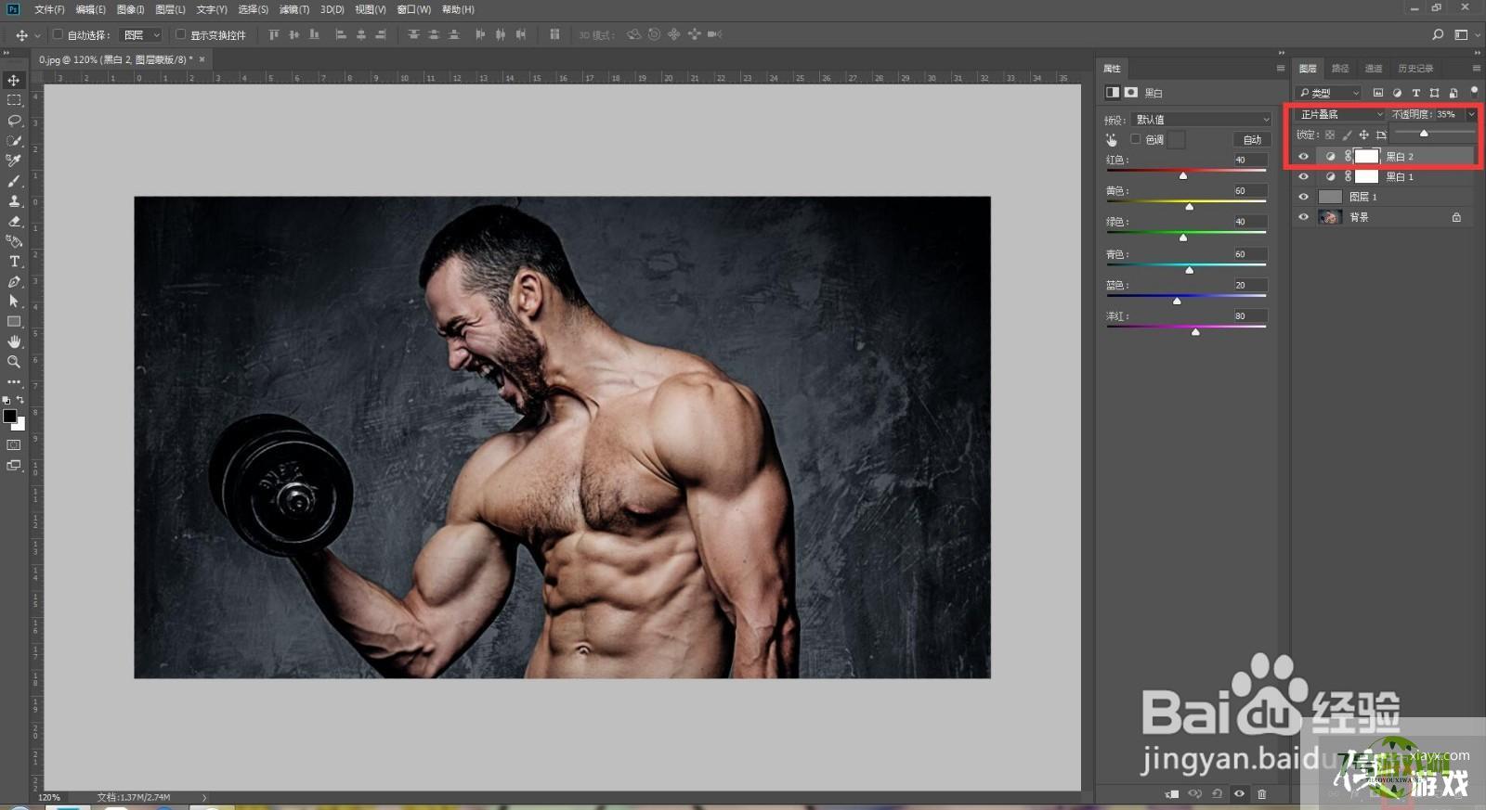Image resolution: width=1486 pixels, height=810 pixels.
Task: Select the Quick Selection tool
Action: 14,141
